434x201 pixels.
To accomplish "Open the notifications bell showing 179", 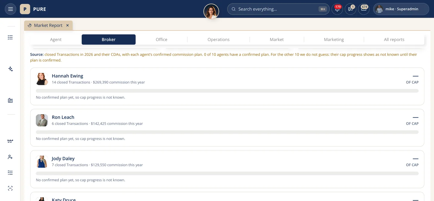I will click(337, 9).
